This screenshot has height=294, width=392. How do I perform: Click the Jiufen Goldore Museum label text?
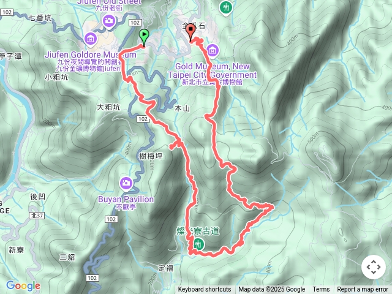(91, 55)
